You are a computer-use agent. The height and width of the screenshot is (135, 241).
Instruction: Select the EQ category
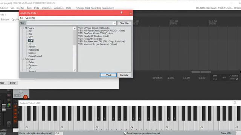click(30, 68)
